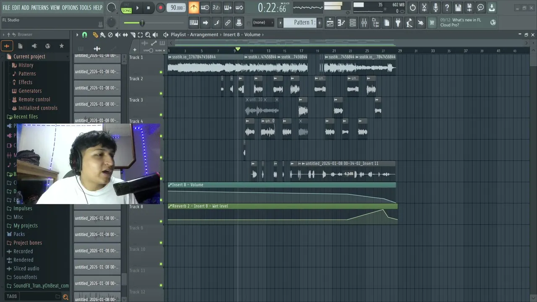
Task: Enable typing keyboard to piano button
Action: coord(194,23)
